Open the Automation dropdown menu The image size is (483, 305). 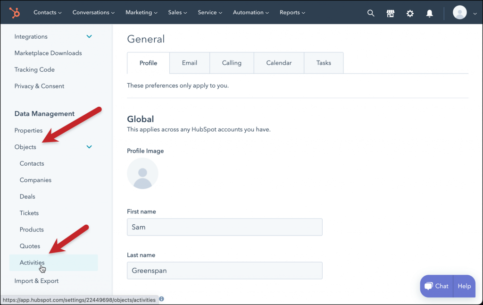tap(250, 13)
